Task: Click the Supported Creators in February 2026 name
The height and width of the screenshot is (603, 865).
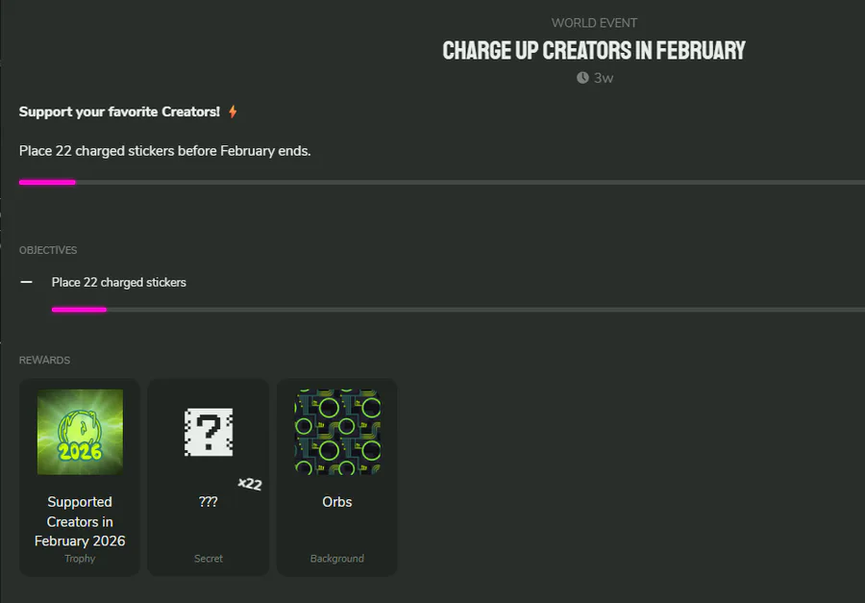Action: point(80,521)
